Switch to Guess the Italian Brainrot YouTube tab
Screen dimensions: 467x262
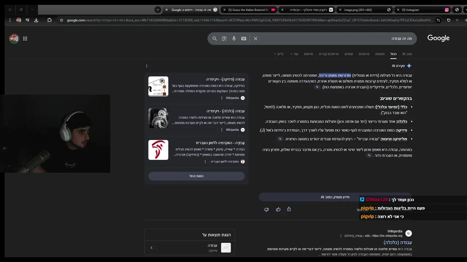tap(248, 10)
